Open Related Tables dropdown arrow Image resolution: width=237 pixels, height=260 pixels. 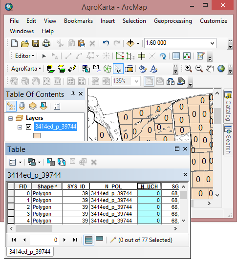(x=39, y=162)
